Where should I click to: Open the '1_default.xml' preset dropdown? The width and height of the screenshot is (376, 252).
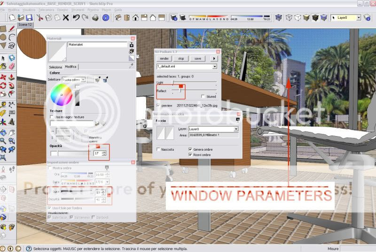215,67
